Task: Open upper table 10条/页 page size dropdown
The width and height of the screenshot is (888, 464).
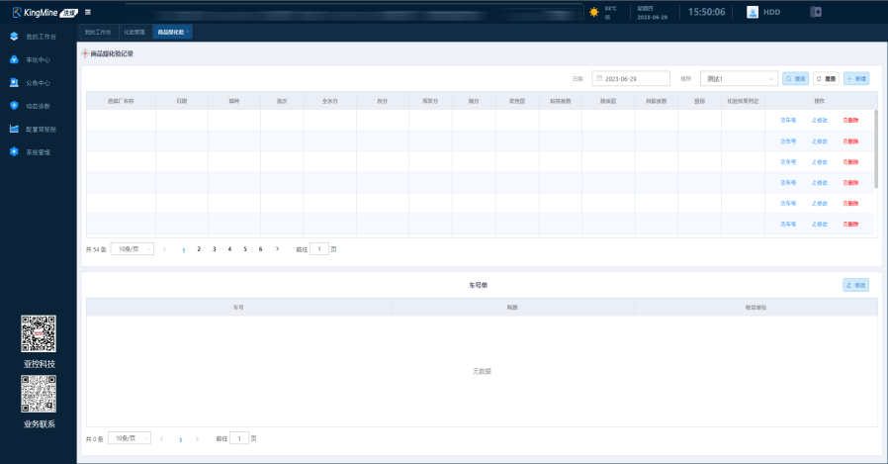Action: (132, 249)
